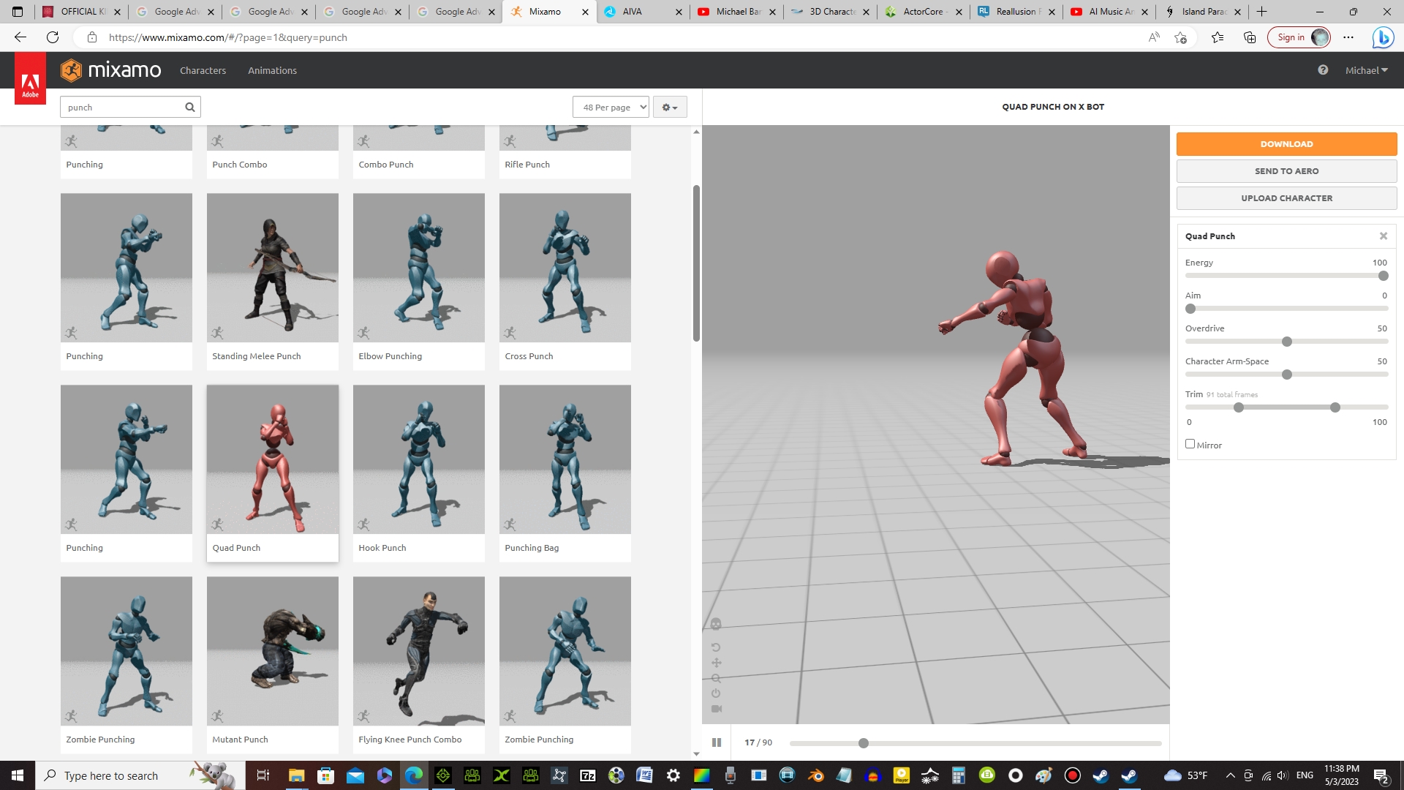Click the pan move icon in viewer

716,663
